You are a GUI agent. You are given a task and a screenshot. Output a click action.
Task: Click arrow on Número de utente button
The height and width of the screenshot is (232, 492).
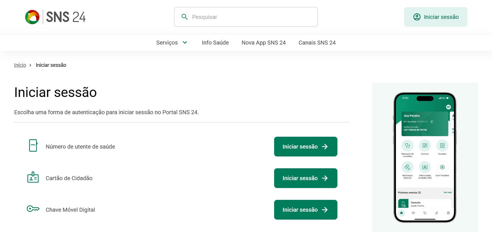pos(325,147)
